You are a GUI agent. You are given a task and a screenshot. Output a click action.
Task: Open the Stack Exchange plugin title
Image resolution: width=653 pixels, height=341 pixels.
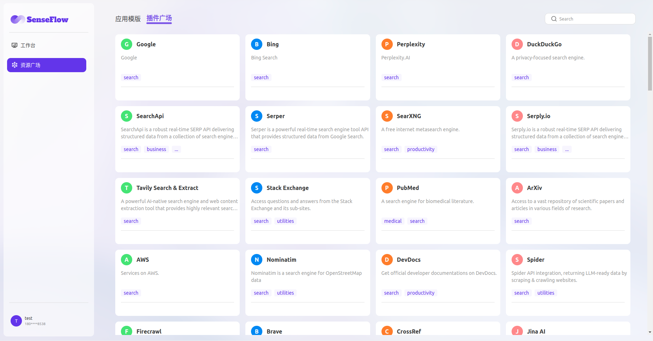tap(287, 188)
